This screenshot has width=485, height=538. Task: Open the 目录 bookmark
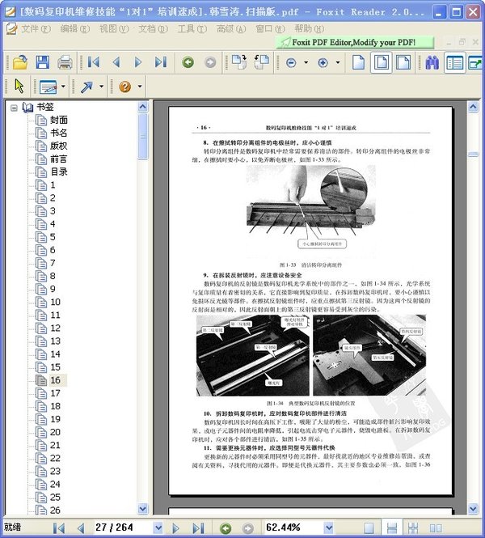[59, 172]
